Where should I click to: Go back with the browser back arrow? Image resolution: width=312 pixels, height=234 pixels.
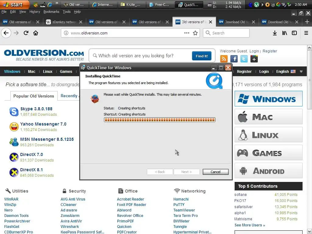point(6,33)
